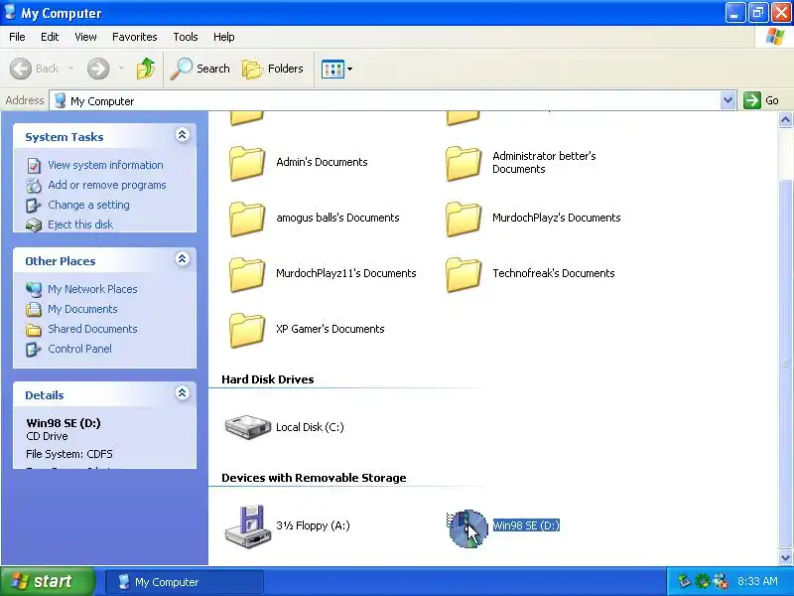
Task: Expand the Address bar dropdown
Action: (x=728, y=100)
